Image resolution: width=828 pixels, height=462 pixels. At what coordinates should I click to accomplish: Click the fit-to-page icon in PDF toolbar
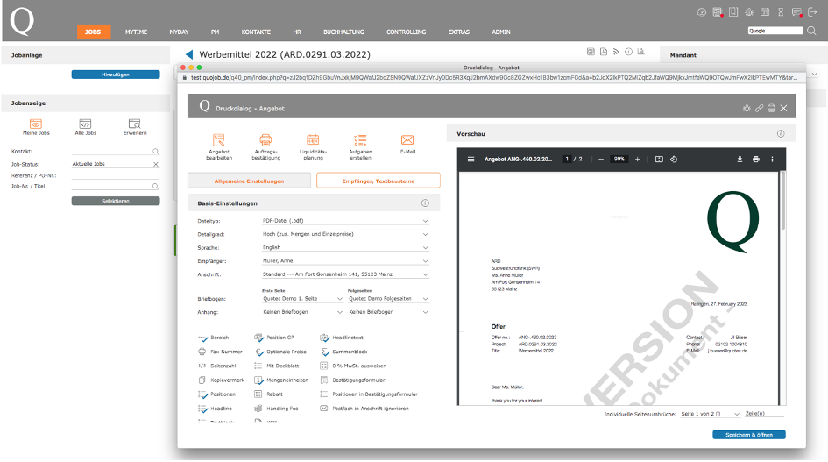(x=659, y=159)
